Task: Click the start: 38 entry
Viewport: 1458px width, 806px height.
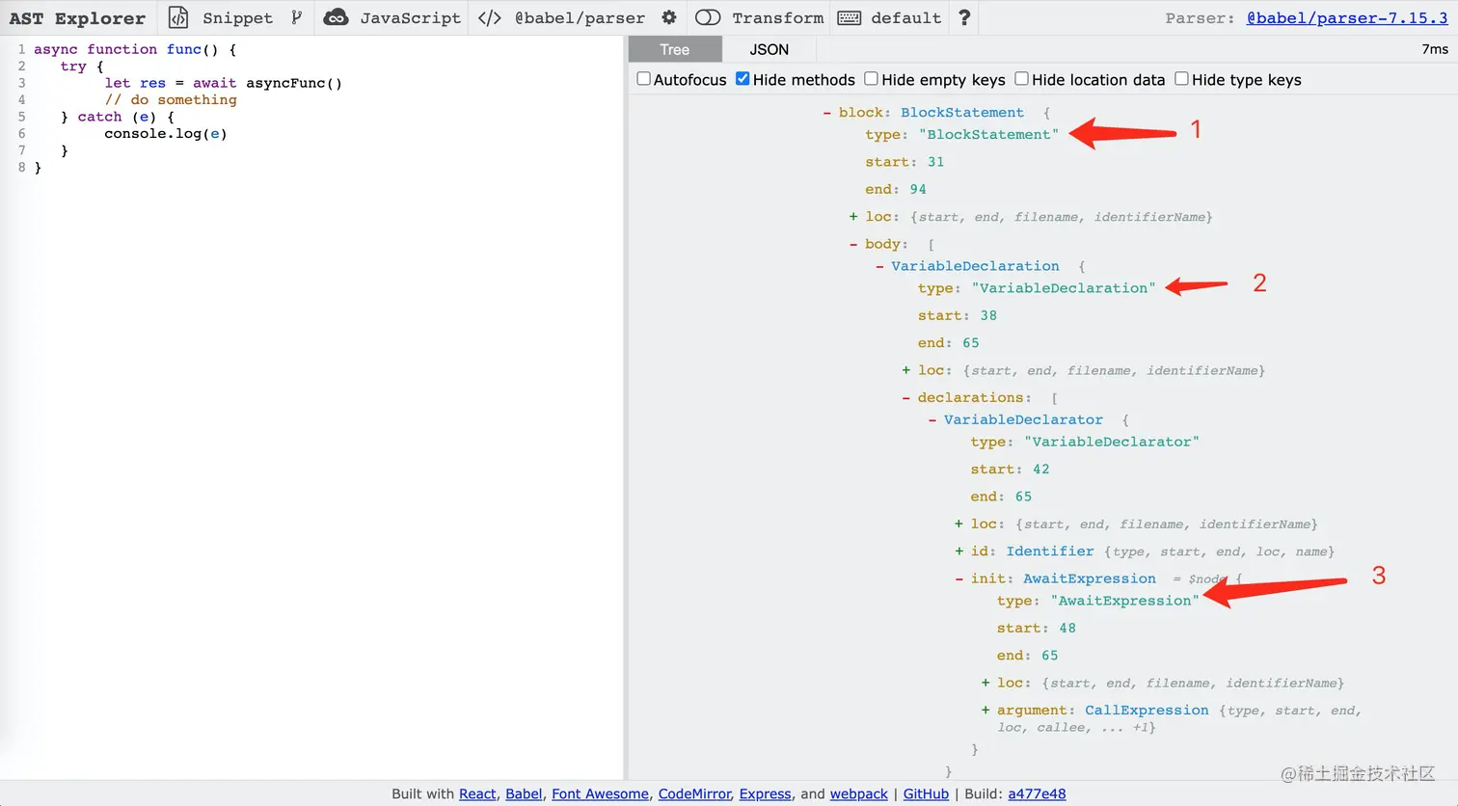Action: click(x=958, y=315)
